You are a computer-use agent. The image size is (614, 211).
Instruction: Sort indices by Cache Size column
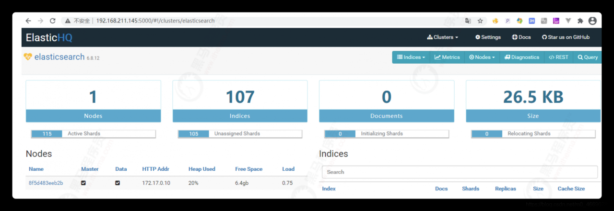point(571,189)
